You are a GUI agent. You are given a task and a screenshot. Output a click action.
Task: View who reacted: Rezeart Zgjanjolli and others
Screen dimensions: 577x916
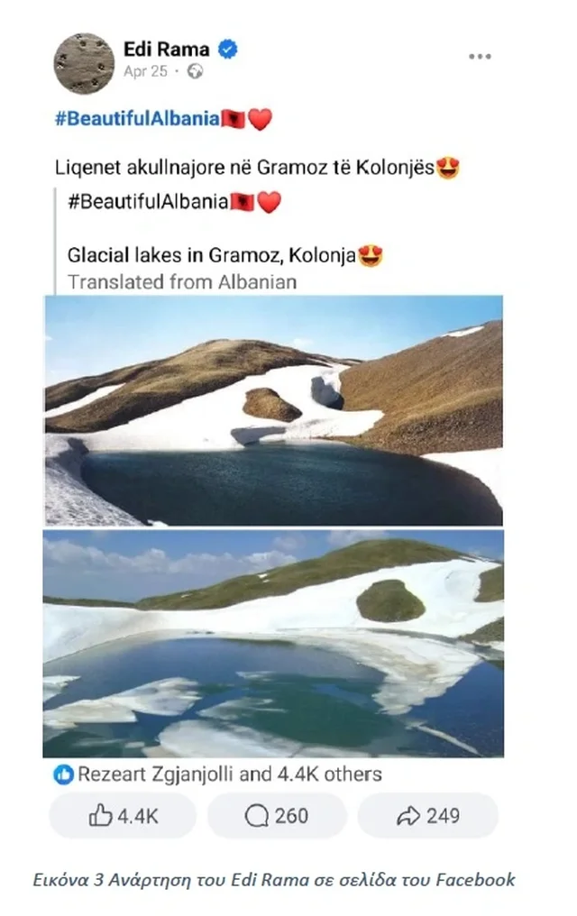[230, 774]
